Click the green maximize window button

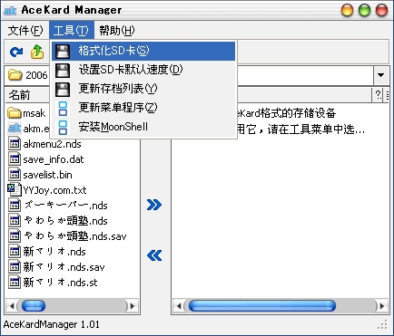pos(364,10)
